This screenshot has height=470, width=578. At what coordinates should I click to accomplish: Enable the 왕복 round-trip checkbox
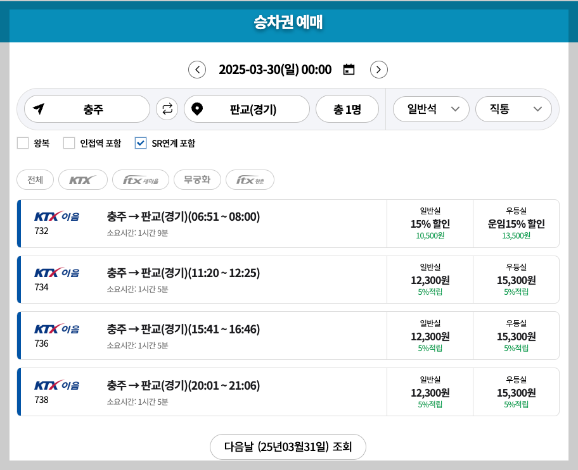click(23, 143)
